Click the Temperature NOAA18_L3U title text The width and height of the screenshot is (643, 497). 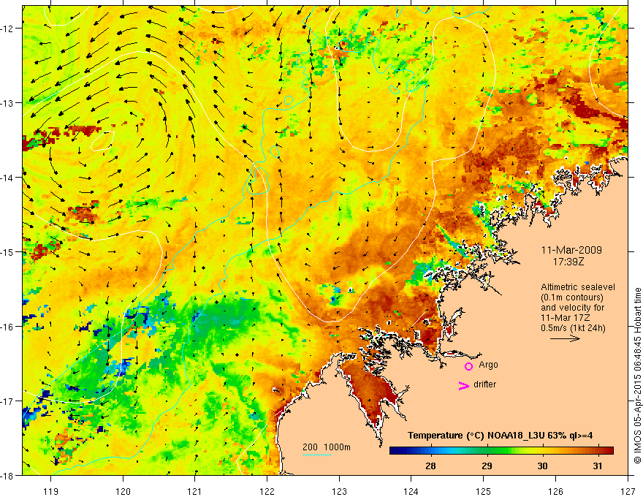pos(501,436)
